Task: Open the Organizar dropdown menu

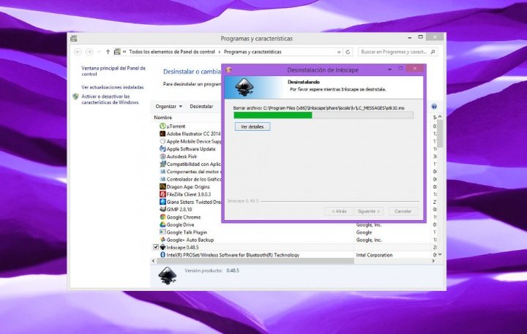Action: pos(169,106)
